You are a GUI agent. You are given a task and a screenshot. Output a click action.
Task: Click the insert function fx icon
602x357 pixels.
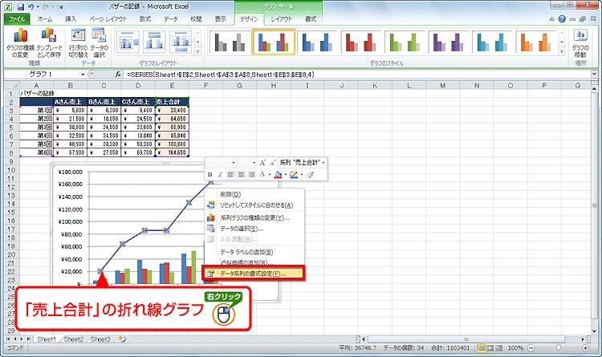point(118,74)
